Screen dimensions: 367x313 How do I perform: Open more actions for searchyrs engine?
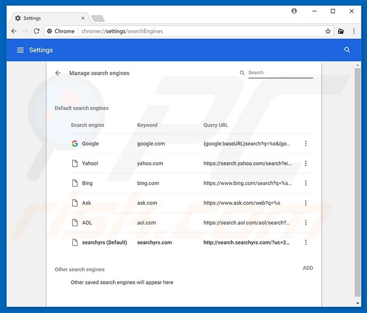click(x=306, y=242)
